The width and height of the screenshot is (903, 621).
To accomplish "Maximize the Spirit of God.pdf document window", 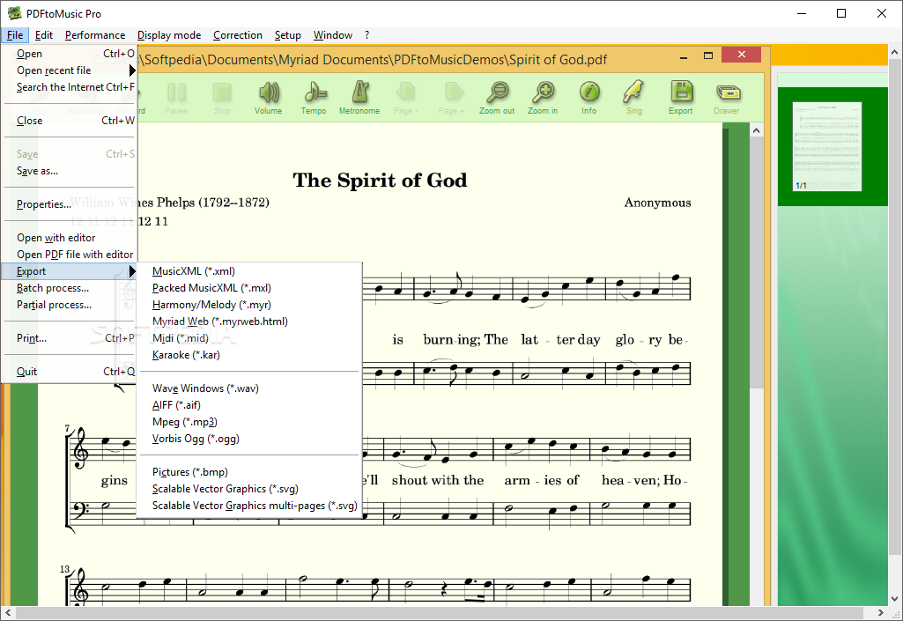I will (x=708, y=55).
